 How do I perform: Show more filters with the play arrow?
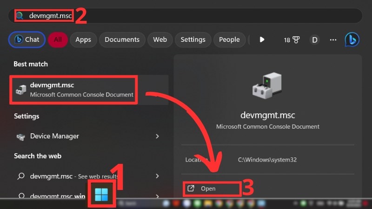coord(262,39)
